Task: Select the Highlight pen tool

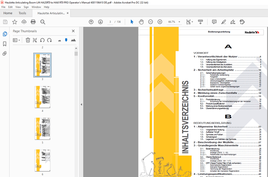Action: pyautogui.click(x=223, y=22)
